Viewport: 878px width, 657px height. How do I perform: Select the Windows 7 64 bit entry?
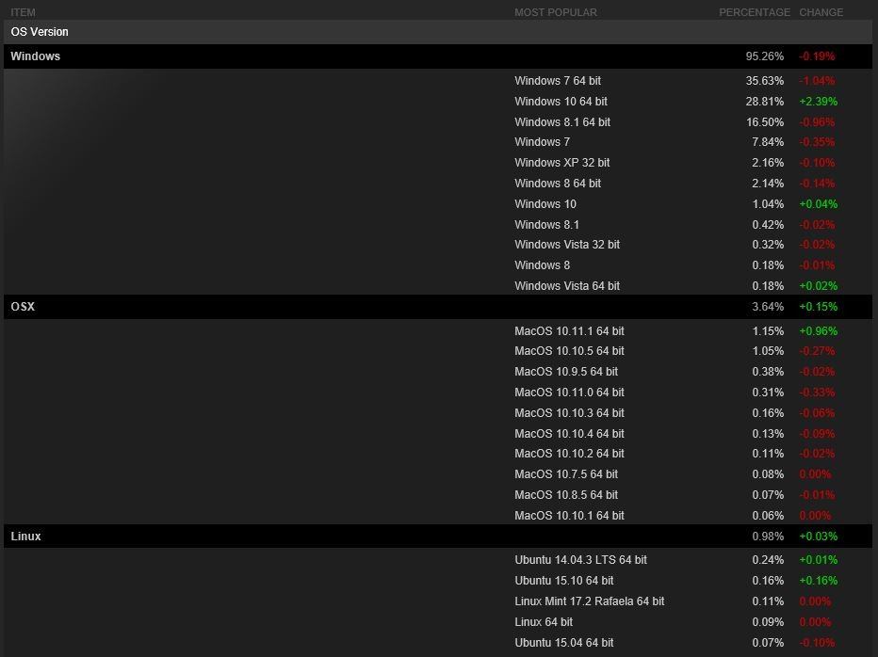[x=558, y=81]
